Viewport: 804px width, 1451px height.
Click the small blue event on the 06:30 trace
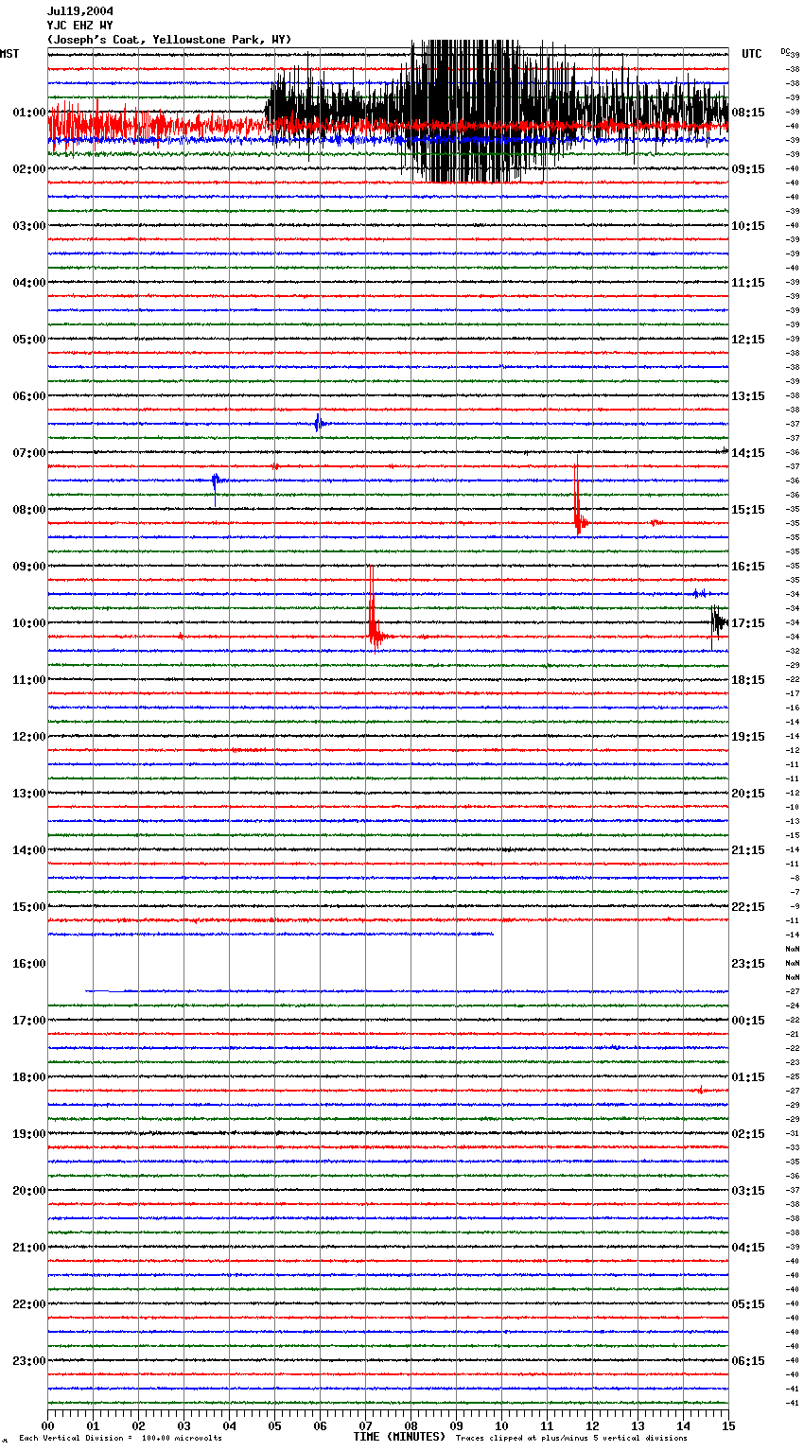pyautogui.click(x=319, y=424)
